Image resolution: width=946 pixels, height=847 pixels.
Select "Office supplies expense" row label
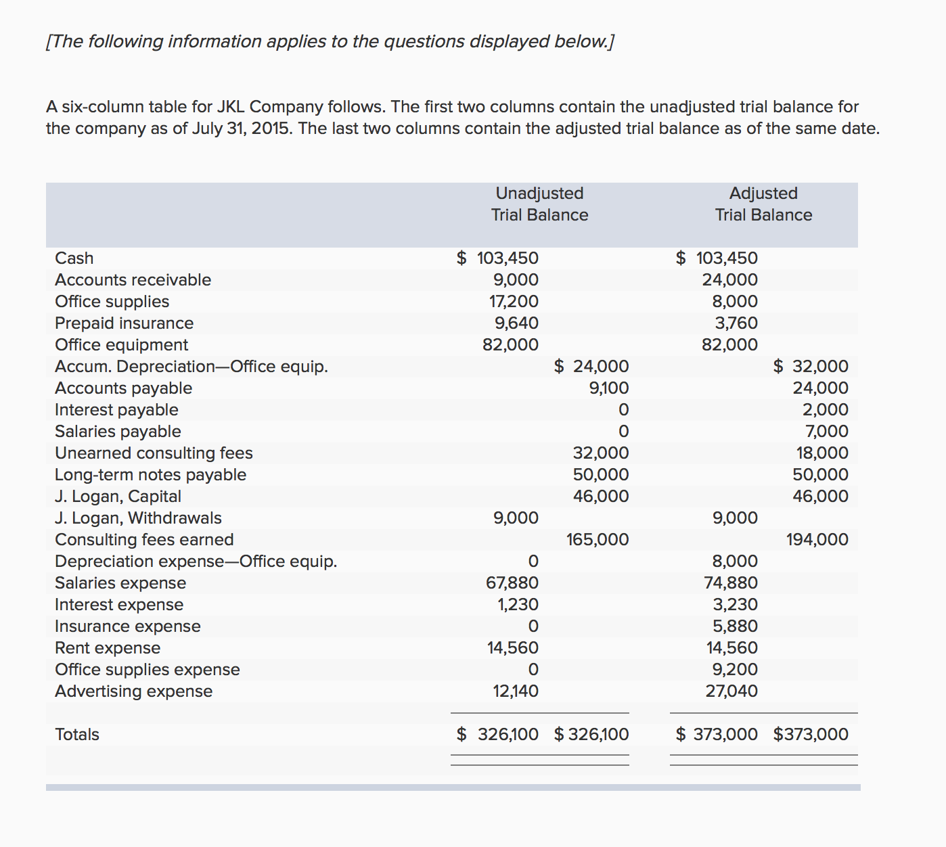click(148, 670)
